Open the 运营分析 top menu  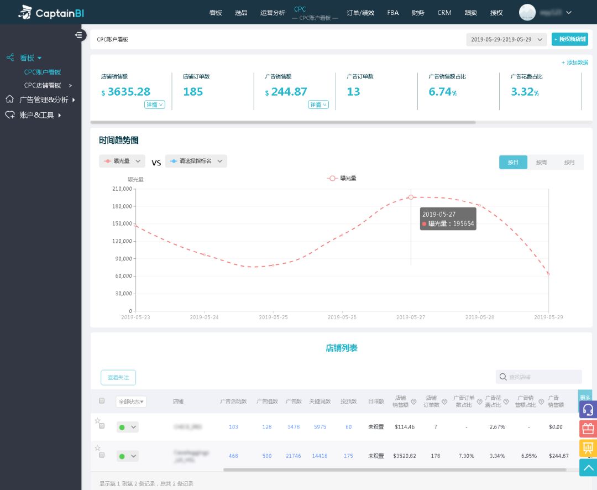tap(273, 13)
